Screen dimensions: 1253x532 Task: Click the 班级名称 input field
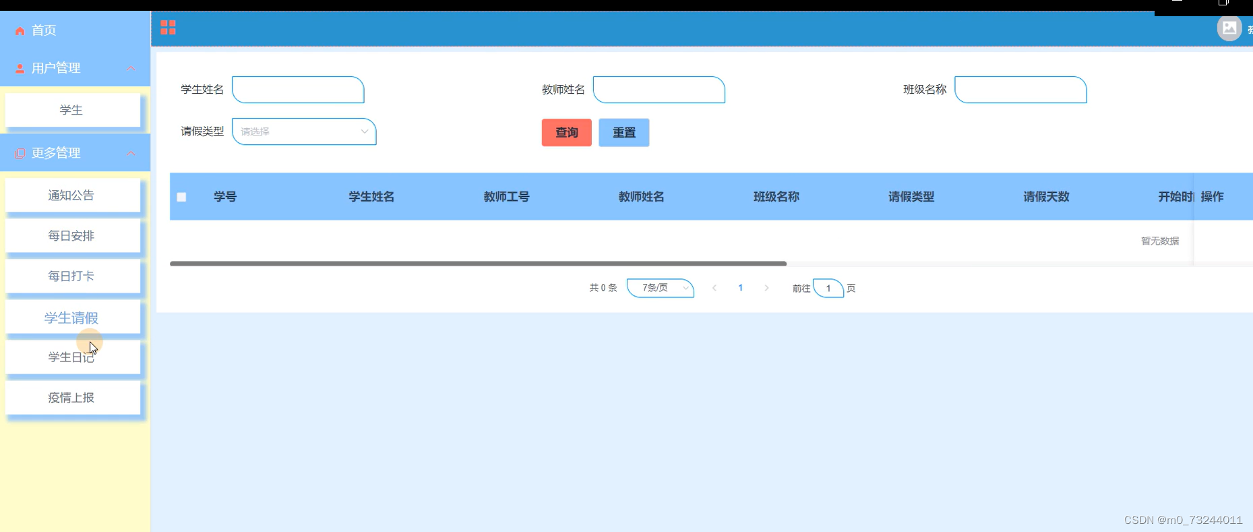point(1020,90)
